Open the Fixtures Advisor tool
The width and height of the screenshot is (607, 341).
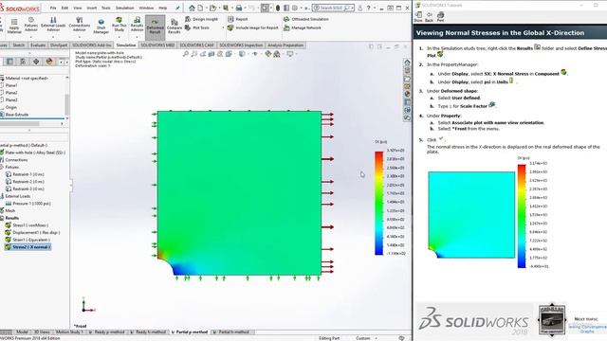(x=31, y=25)
